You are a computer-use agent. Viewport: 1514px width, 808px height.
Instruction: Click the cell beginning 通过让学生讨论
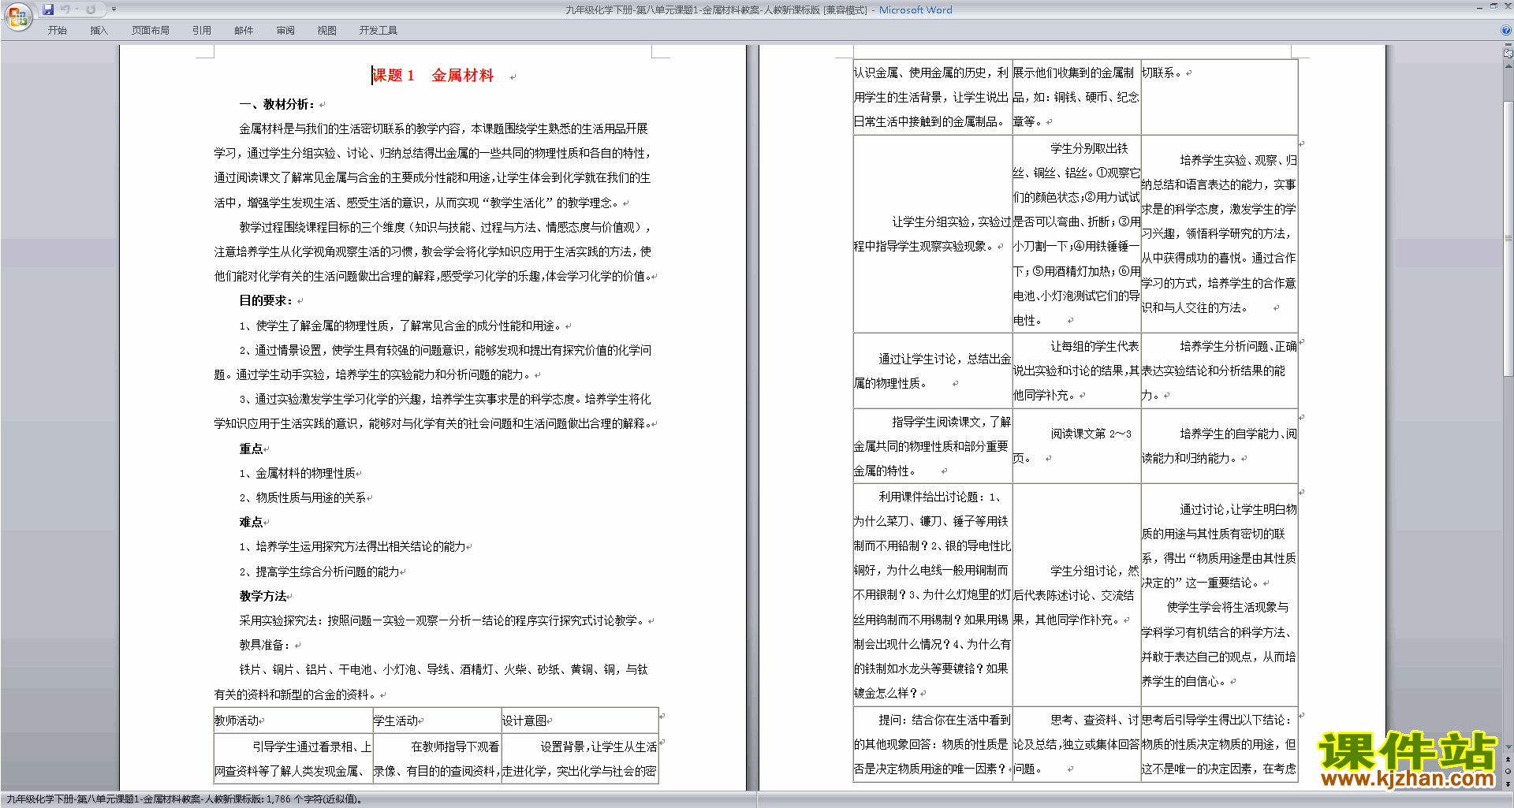click(932, 370)
